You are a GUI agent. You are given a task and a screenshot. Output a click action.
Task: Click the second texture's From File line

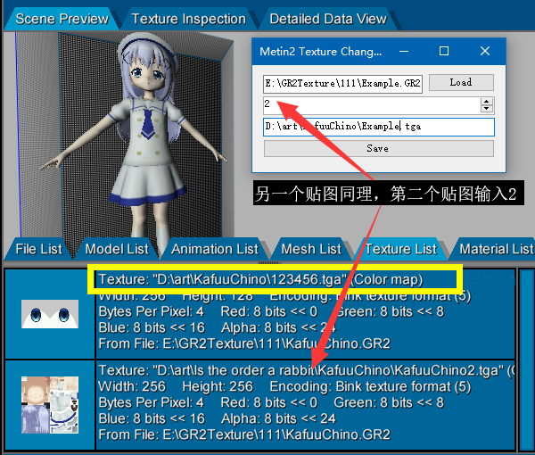pos(244,434)
